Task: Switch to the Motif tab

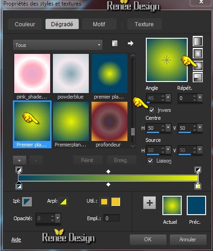Action: tap(99, 24)
